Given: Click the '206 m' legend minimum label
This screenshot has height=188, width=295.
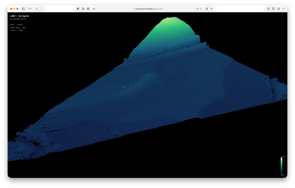Looking at the screenshot, I should pos(283,175).
